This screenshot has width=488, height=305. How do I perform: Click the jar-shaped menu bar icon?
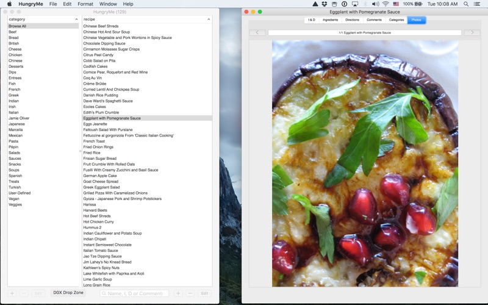tap(334, 4)
